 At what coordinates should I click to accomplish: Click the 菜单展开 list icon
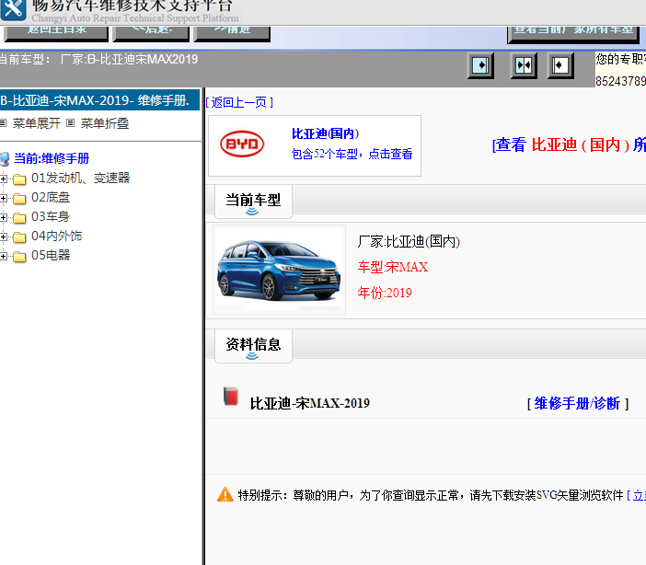(x=4, y=122)
